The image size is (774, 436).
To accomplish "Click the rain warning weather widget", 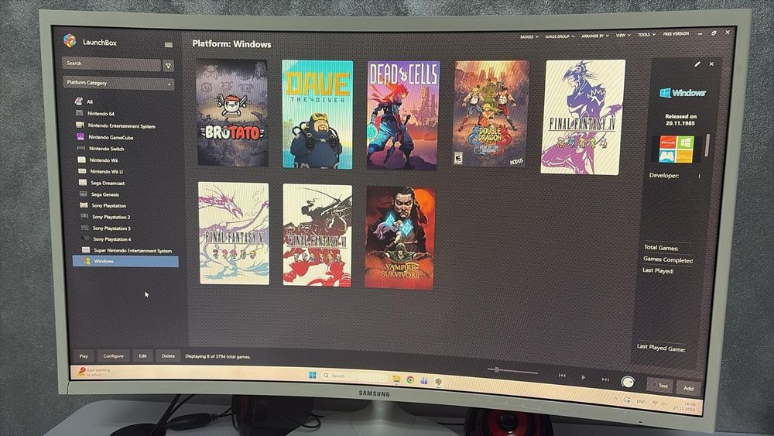I will [94, 372].
